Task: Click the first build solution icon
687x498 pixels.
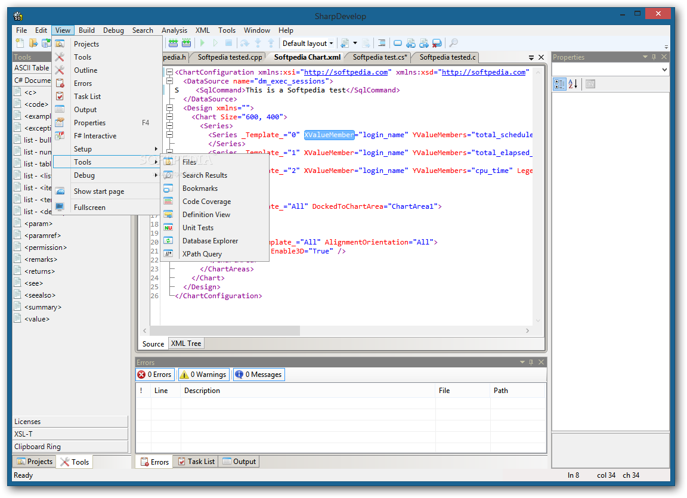Action: coord(174,43)
